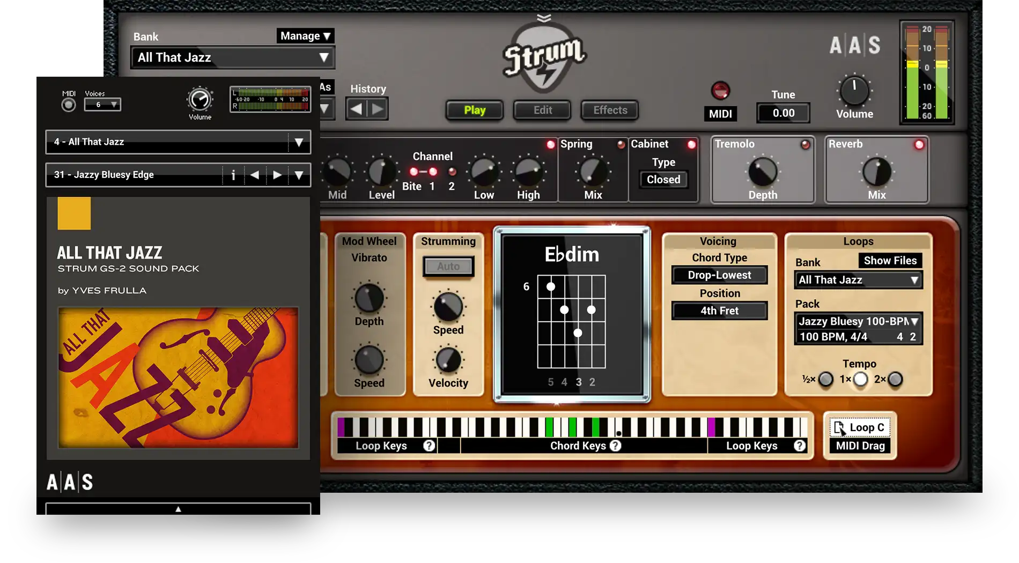Viewport: 1019px width, 563px height.
Task: Open the All That Jazz bank dropdown
Action: click(x=232, y=57)
